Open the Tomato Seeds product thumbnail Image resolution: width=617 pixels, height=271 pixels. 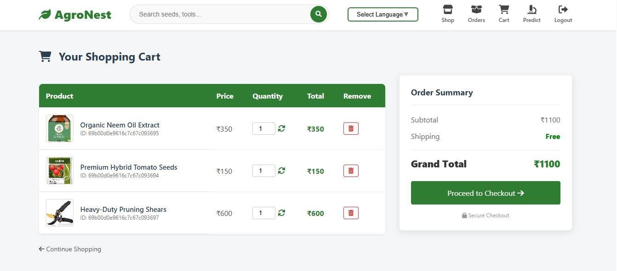tap(60, 171)
